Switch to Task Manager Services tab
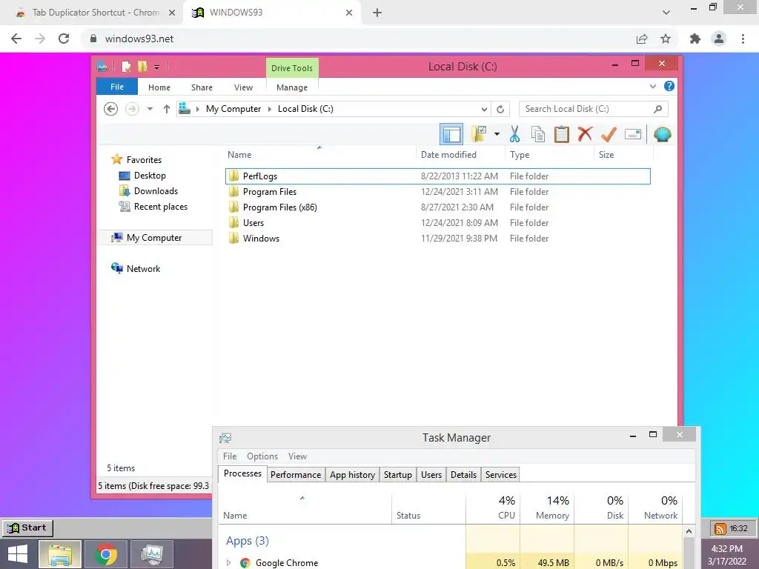Screen dimensions: 759x569 coord(501,475)
